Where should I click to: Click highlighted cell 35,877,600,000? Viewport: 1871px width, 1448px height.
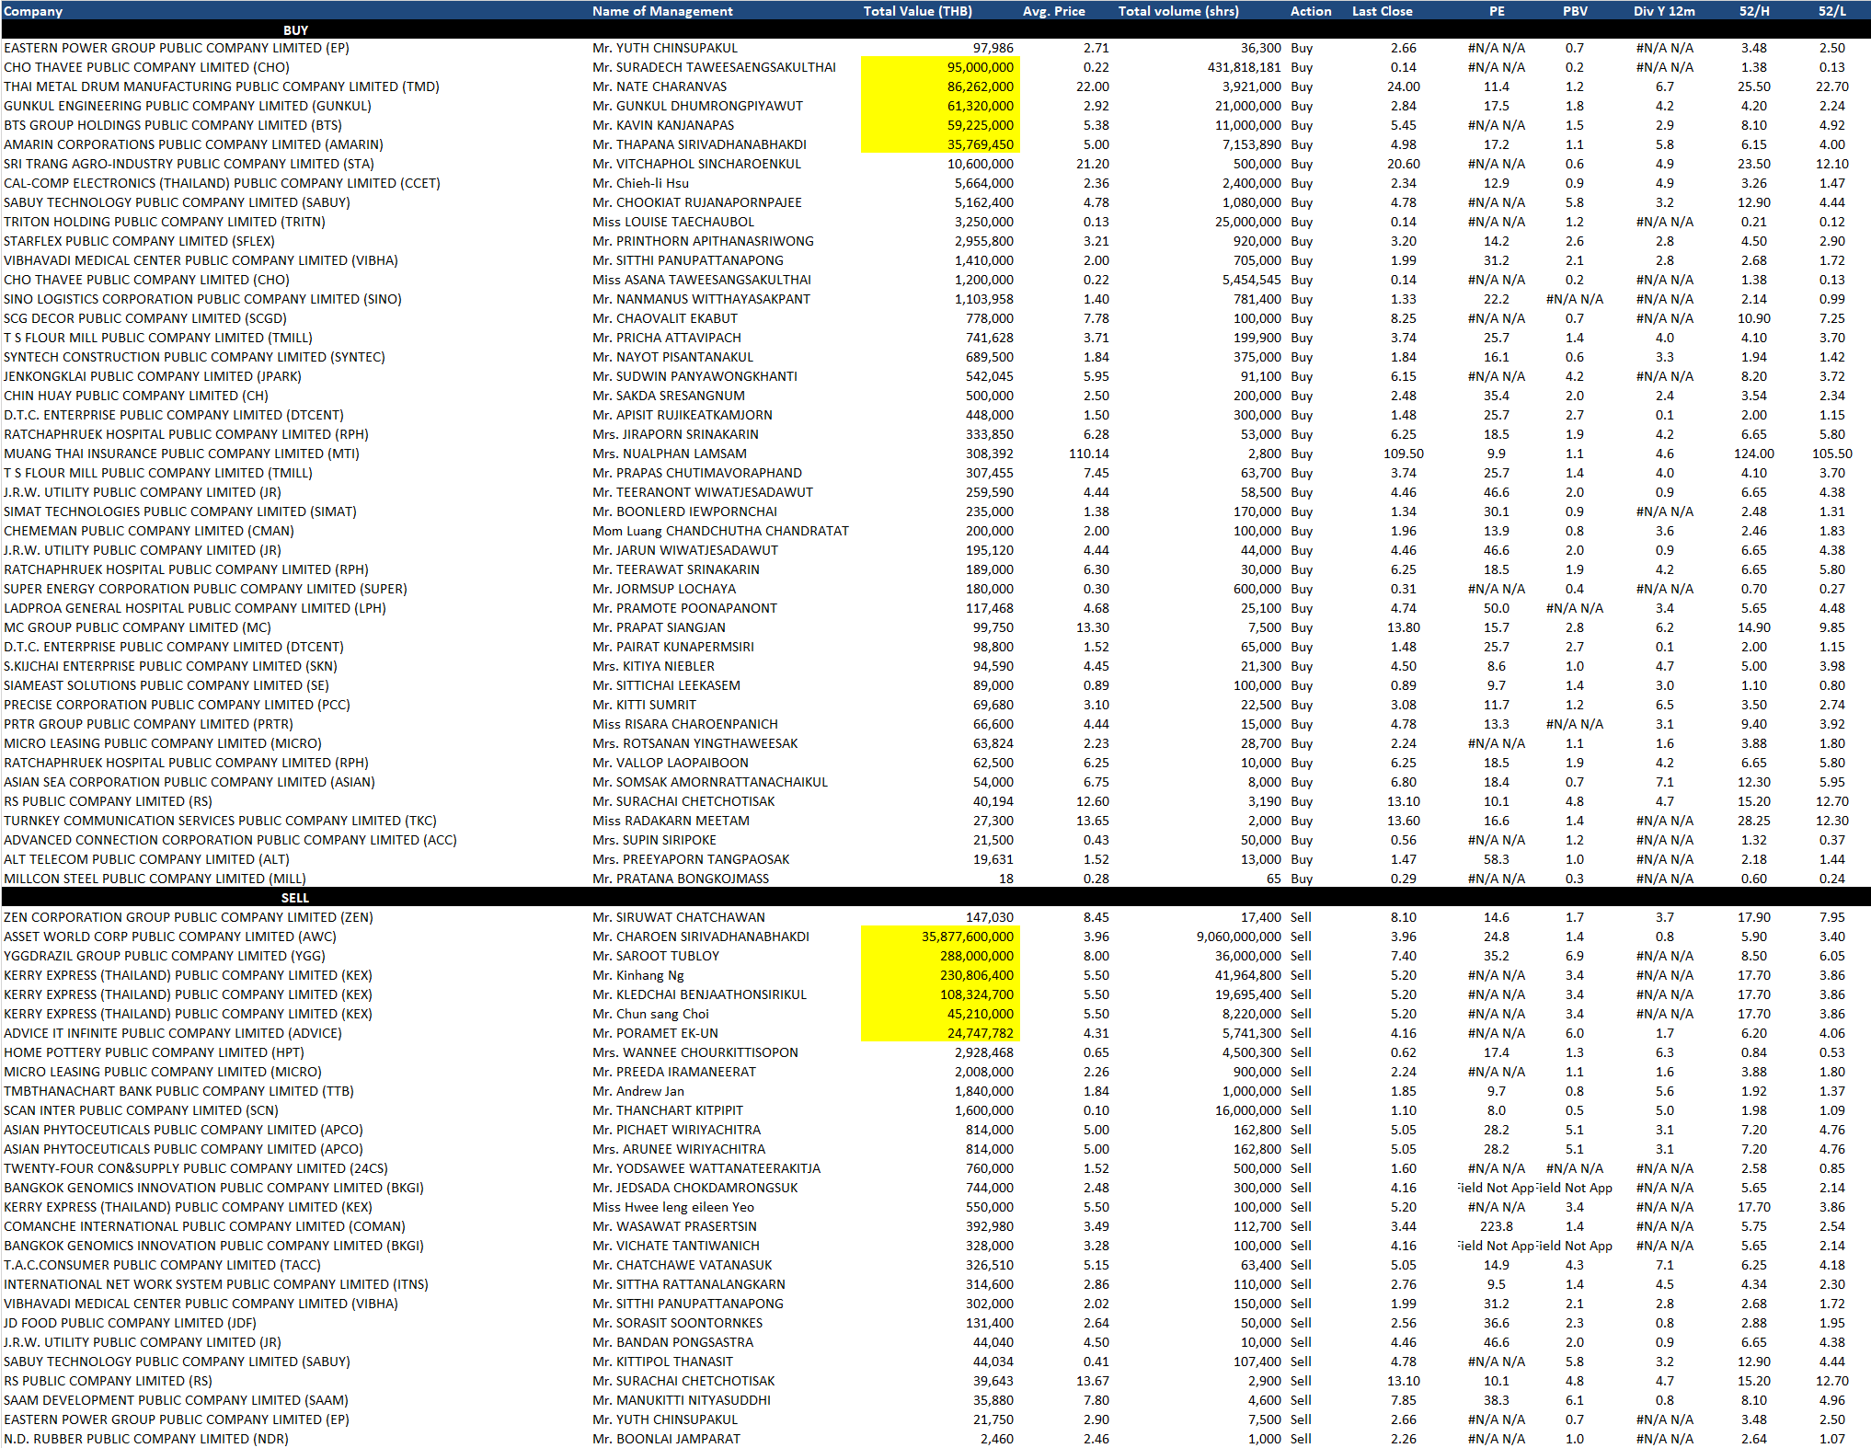(967, 937)
